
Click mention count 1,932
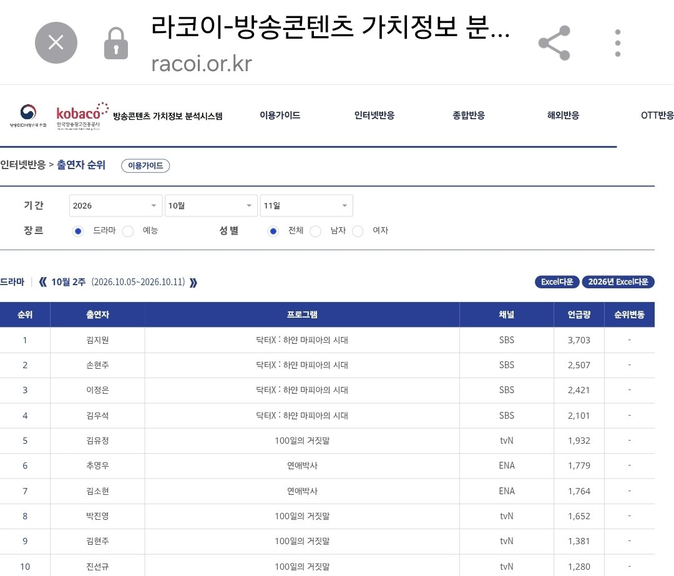[x=579, y=441]
